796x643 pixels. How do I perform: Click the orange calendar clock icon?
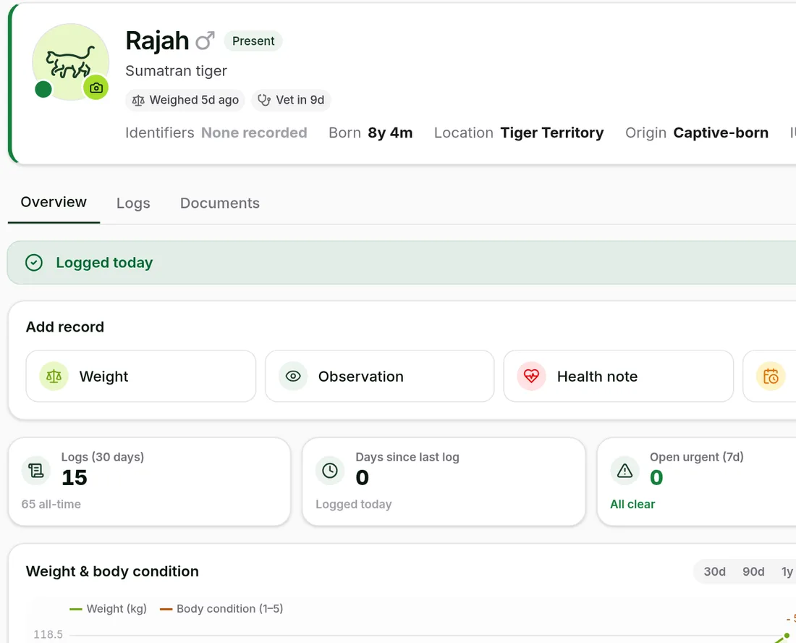(771, 377)
